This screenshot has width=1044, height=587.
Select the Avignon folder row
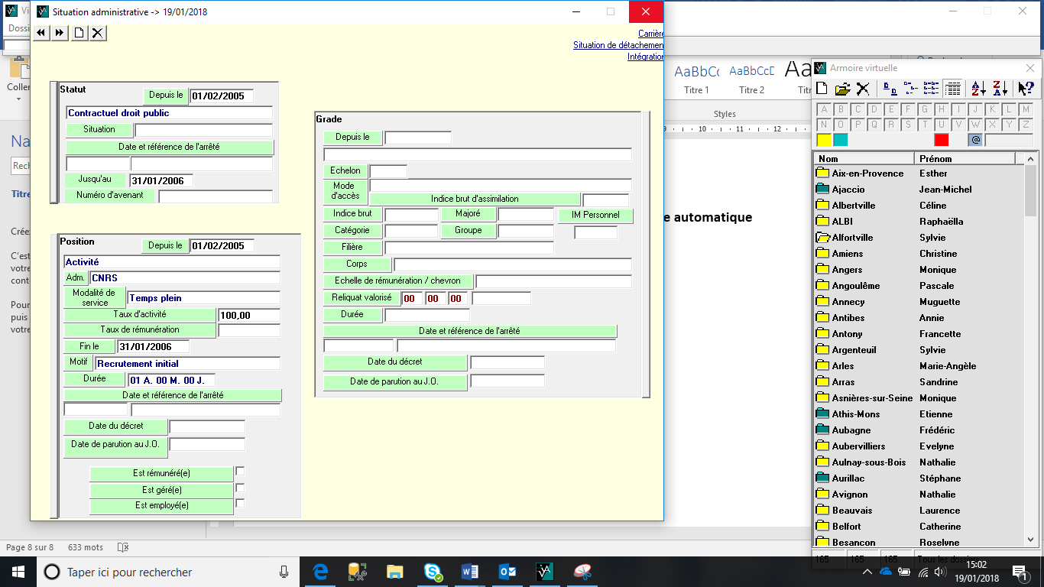(x=917, y=495)
